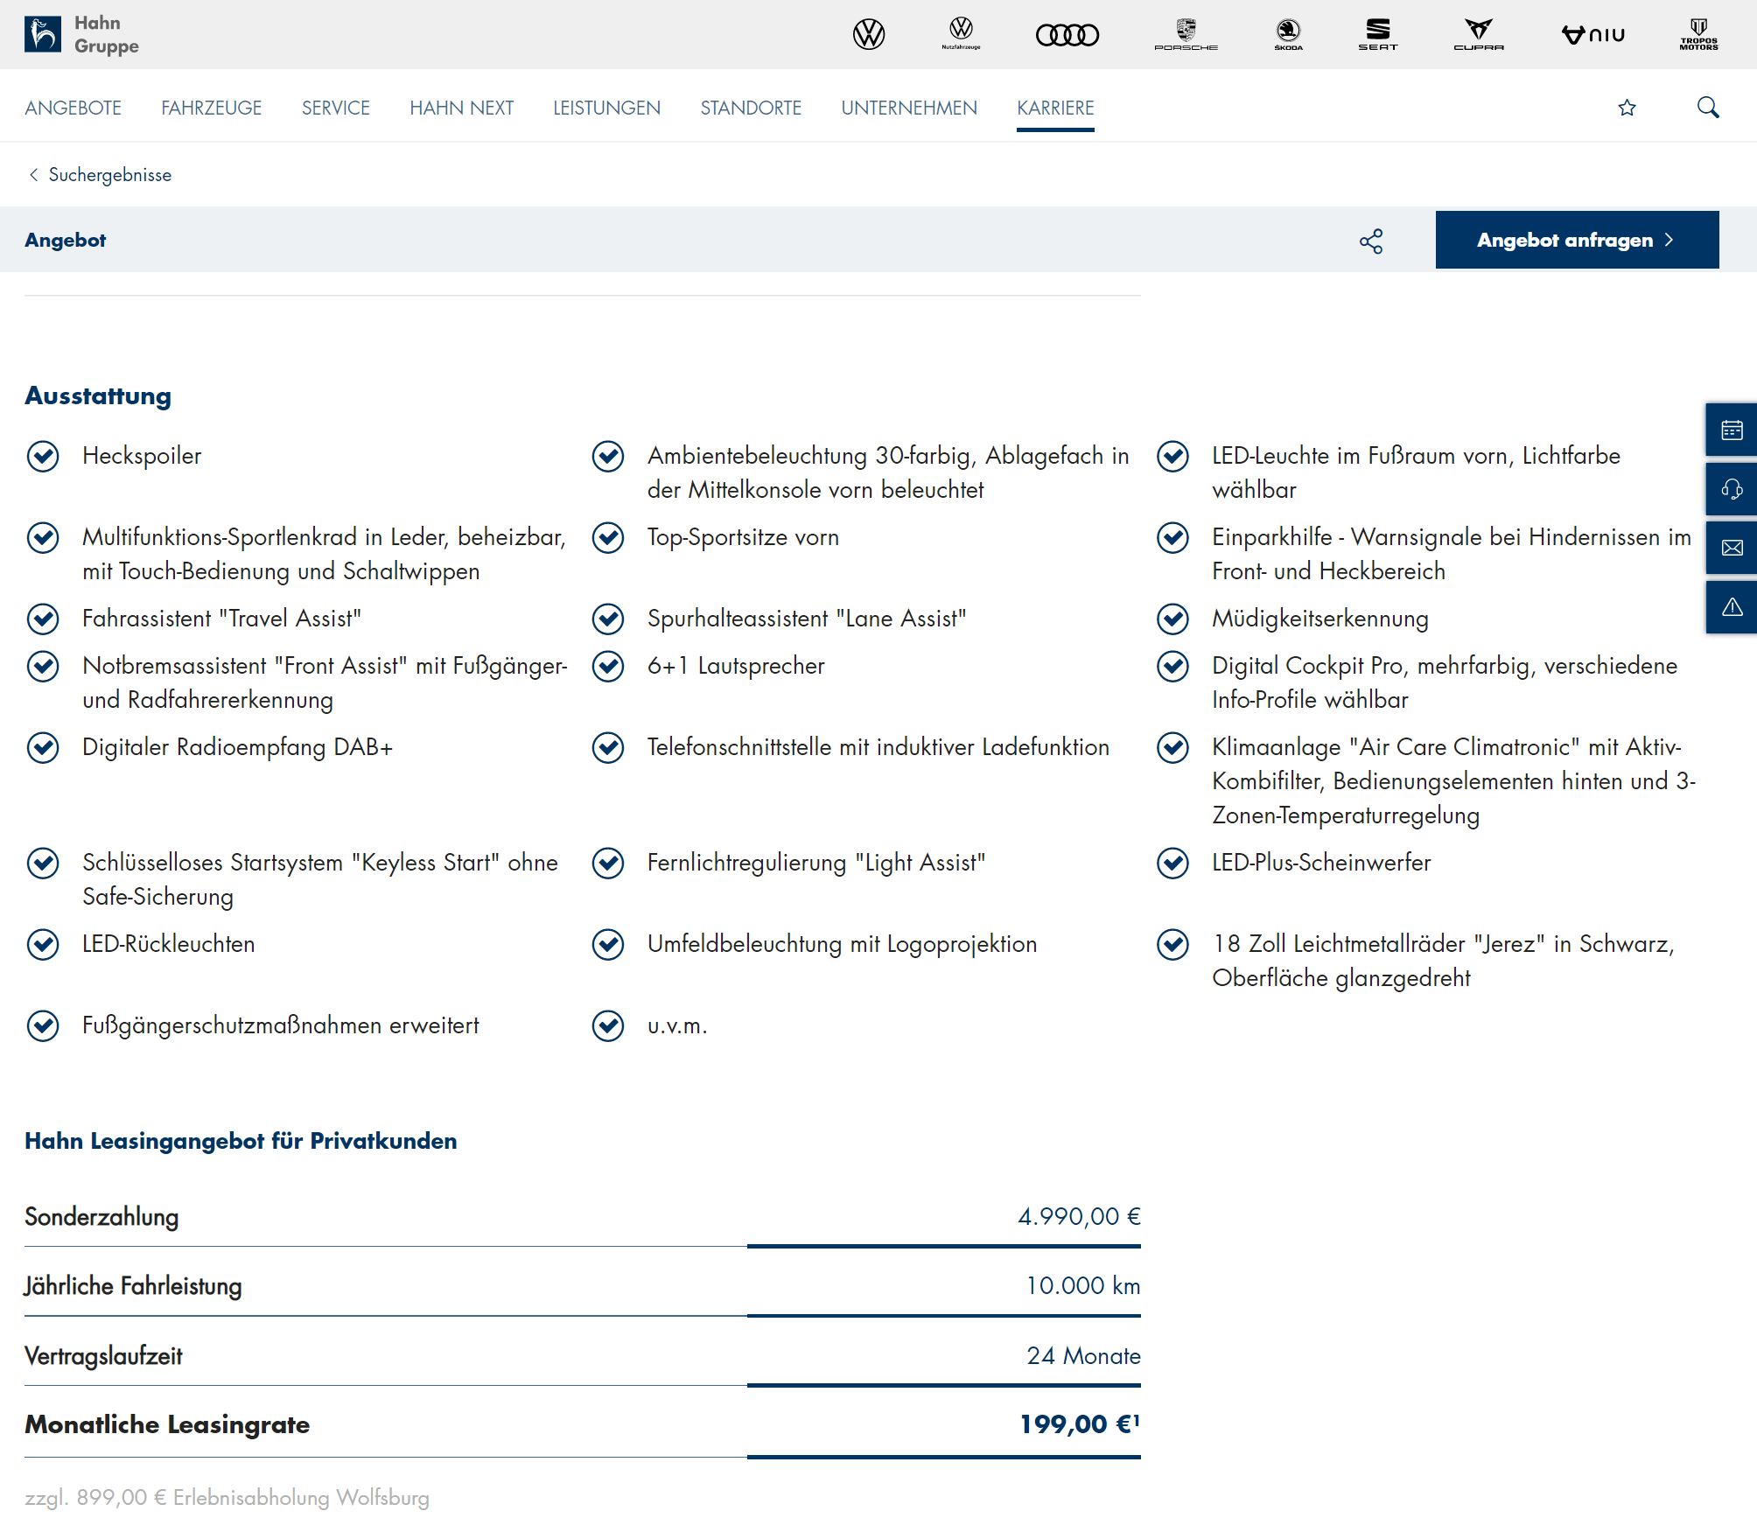Click the Digitaler Radioempfang DAB+ entry
The image size is (1757, 1532).
click(x=238, y=747)
